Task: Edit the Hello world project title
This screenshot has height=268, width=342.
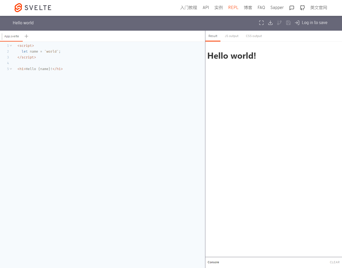Action: click(23, 23)
